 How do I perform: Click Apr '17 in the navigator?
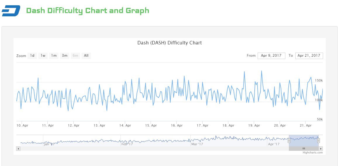pyautogui.click(x=274, y=144)
